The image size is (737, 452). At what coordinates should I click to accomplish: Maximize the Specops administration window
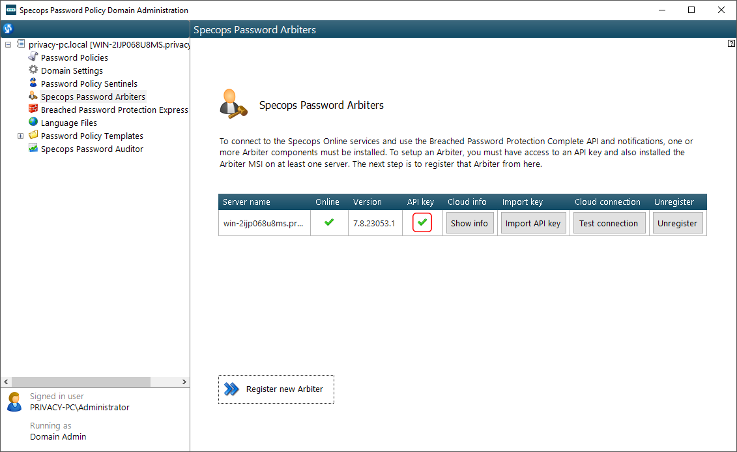point(691,10)
